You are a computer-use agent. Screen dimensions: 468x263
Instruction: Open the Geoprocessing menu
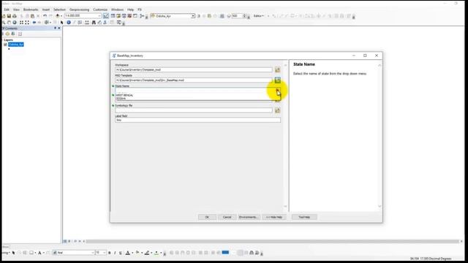point(79,9)
